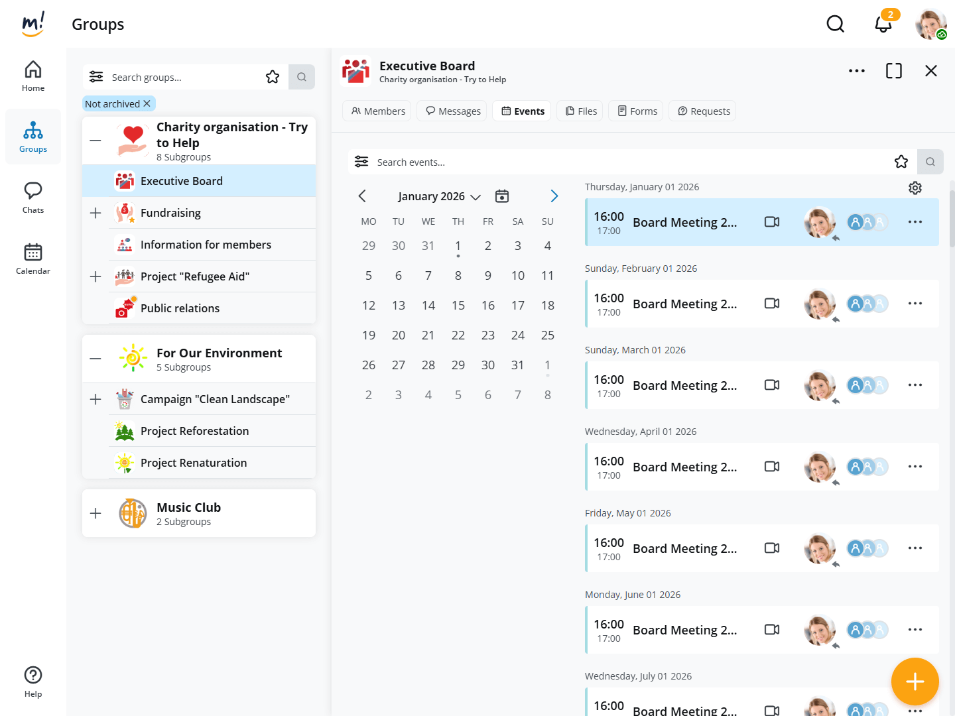Screen dimensions: 955x716
Task: Open group search filter options
Action: [96, 77]
